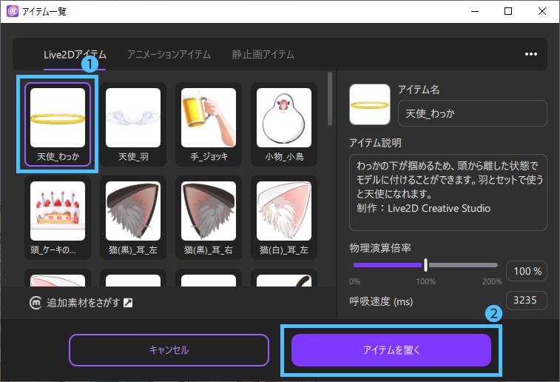Image resolution: width=560 pixels, height=382 pixels.
Task: Select the 天使_わっか halo item
Action: (x=58, y=123)
